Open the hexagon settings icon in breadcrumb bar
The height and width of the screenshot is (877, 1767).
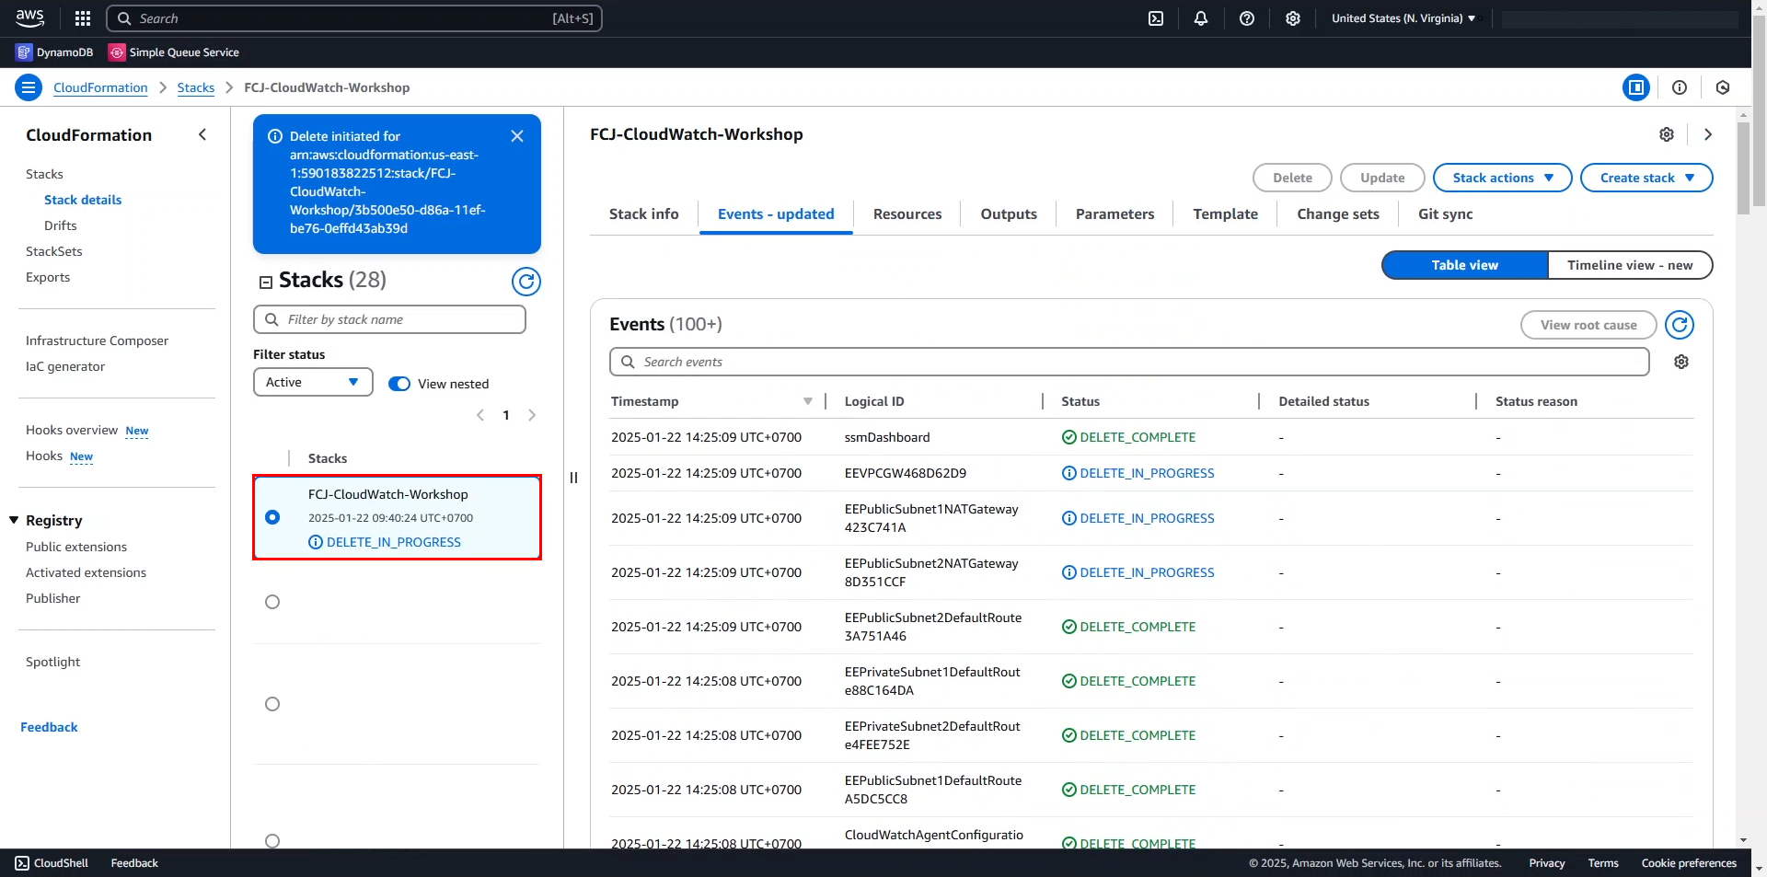coord(1723,87)
